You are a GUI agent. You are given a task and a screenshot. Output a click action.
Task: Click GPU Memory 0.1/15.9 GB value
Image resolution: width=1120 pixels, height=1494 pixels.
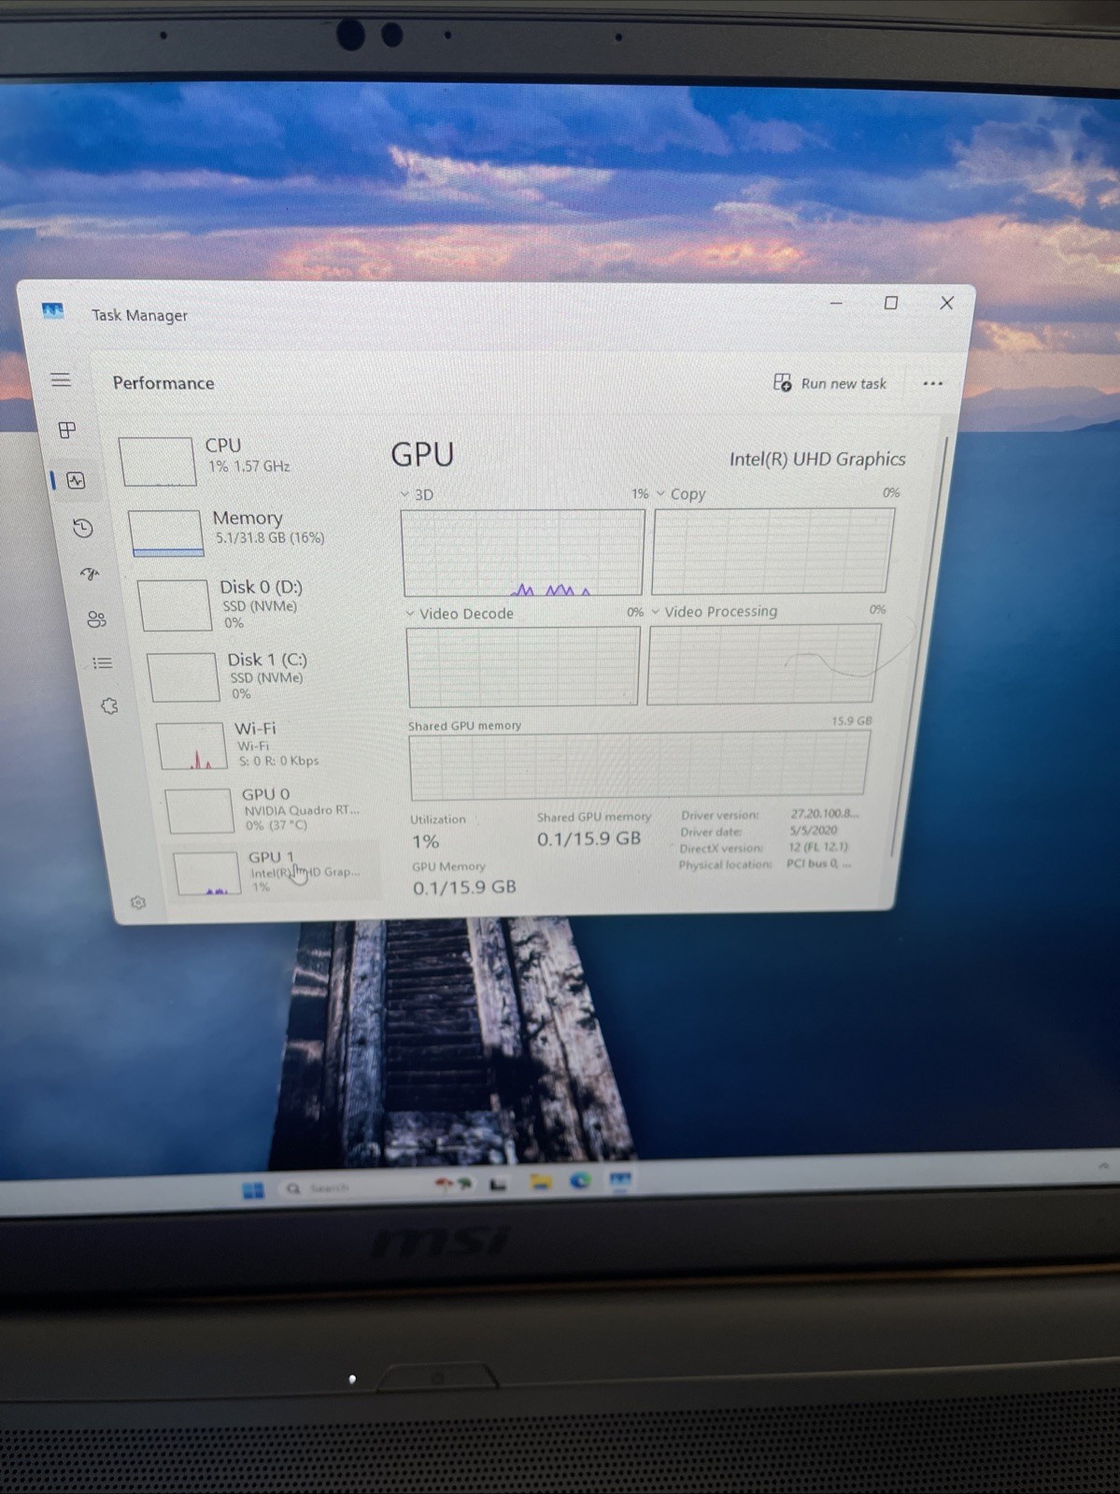[x=464, y=887]
